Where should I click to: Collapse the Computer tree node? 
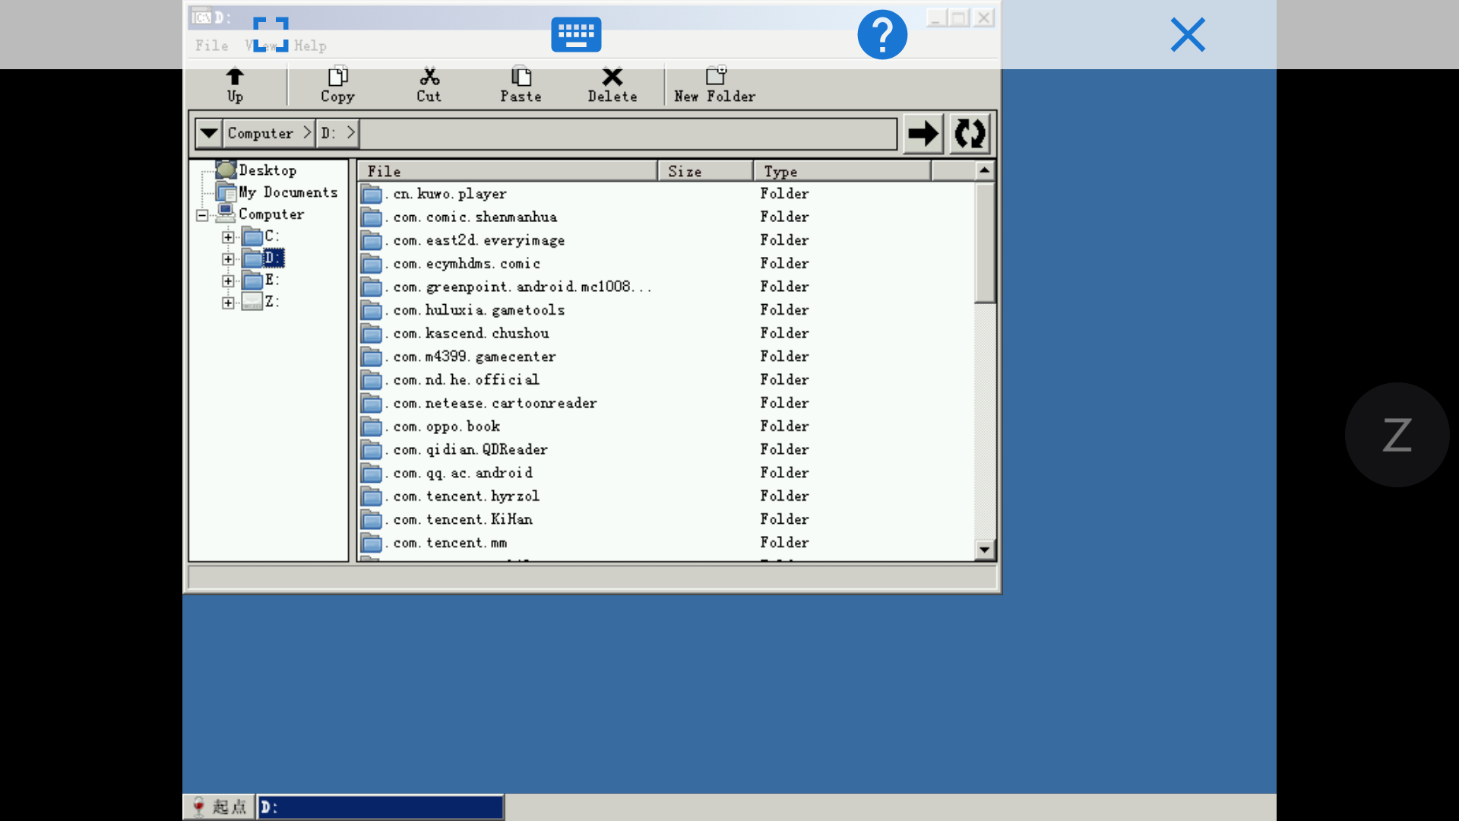point(202,215)
